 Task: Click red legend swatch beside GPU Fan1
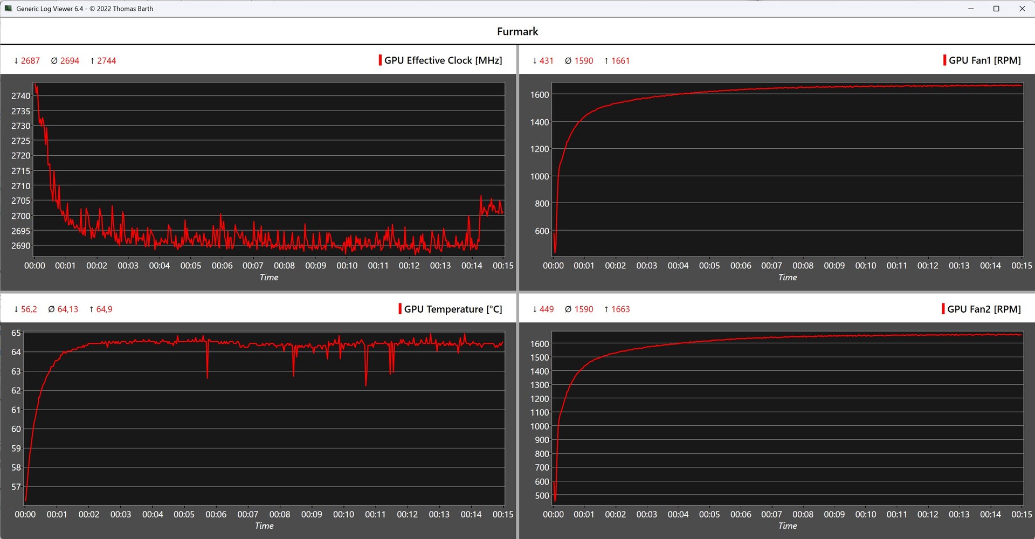pyautogui.click(x=944, y=60)
